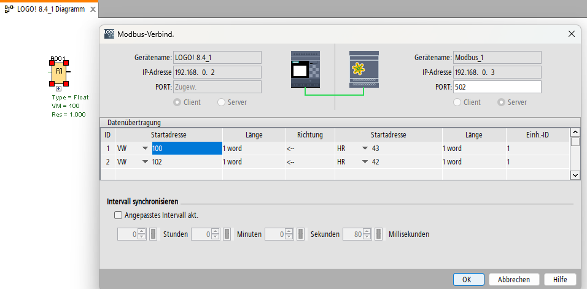Select Client radio button for Modbus_1

point(457,102)
